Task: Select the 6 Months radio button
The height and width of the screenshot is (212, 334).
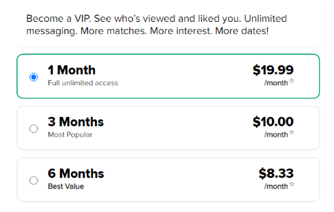Action: [x=33, y=180]
